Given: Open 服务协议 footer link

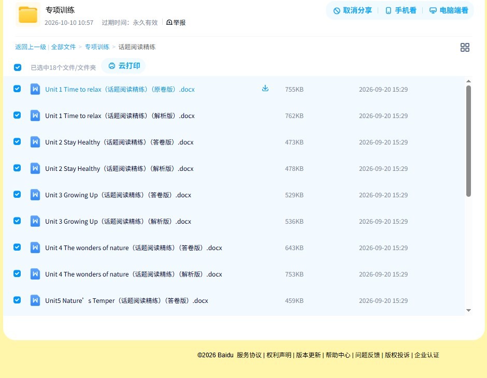Looking at the screenshot, I should [x=249, y=355].
